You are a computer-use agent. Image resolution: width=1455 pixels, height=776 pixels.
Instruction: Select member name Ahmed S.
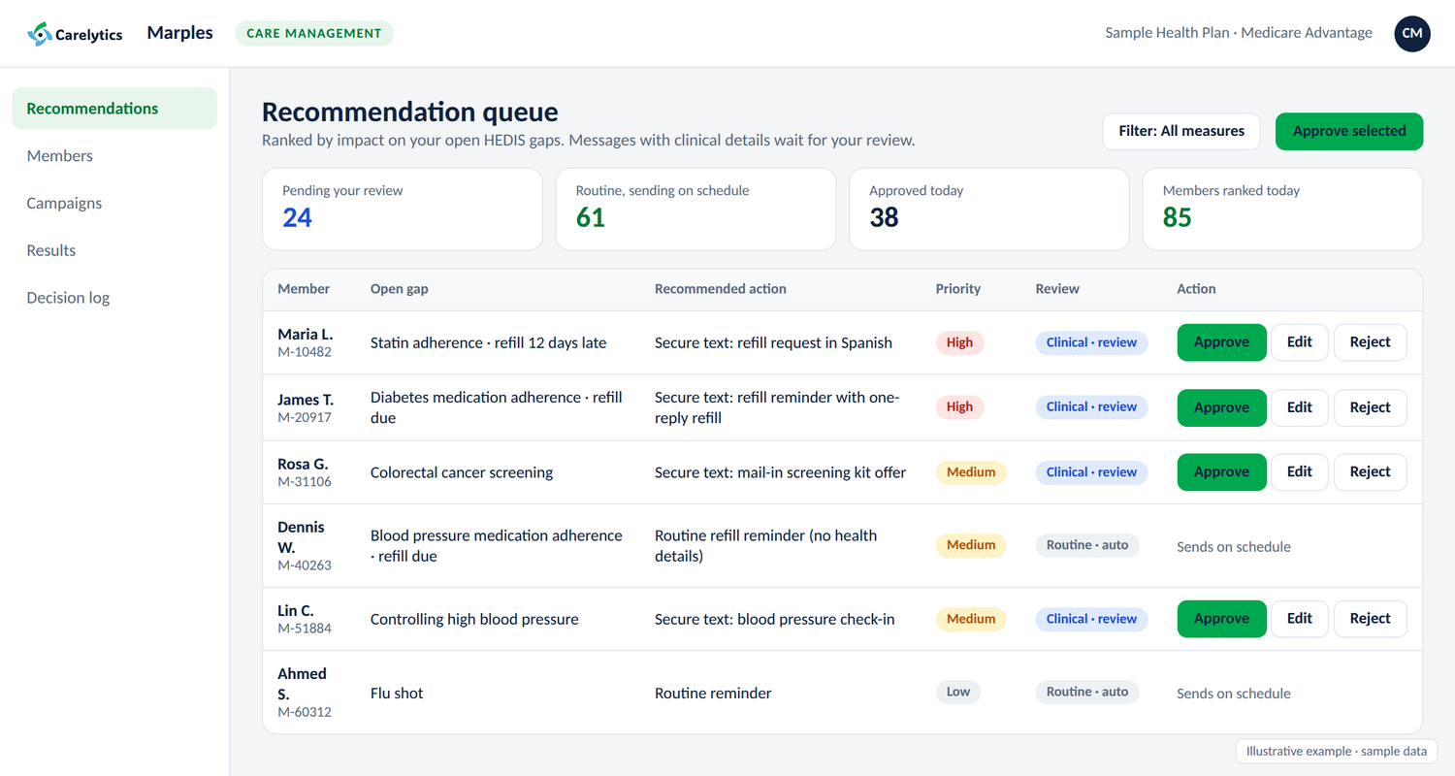[x=303, y=684]
